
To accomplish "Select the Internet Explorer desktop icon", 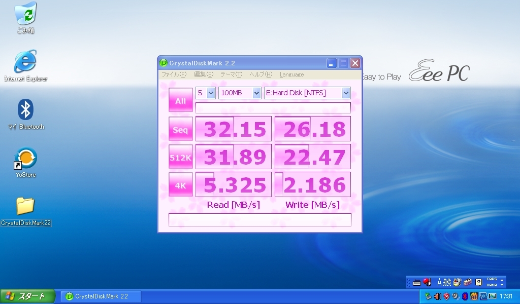I will [x=25, y=65].
